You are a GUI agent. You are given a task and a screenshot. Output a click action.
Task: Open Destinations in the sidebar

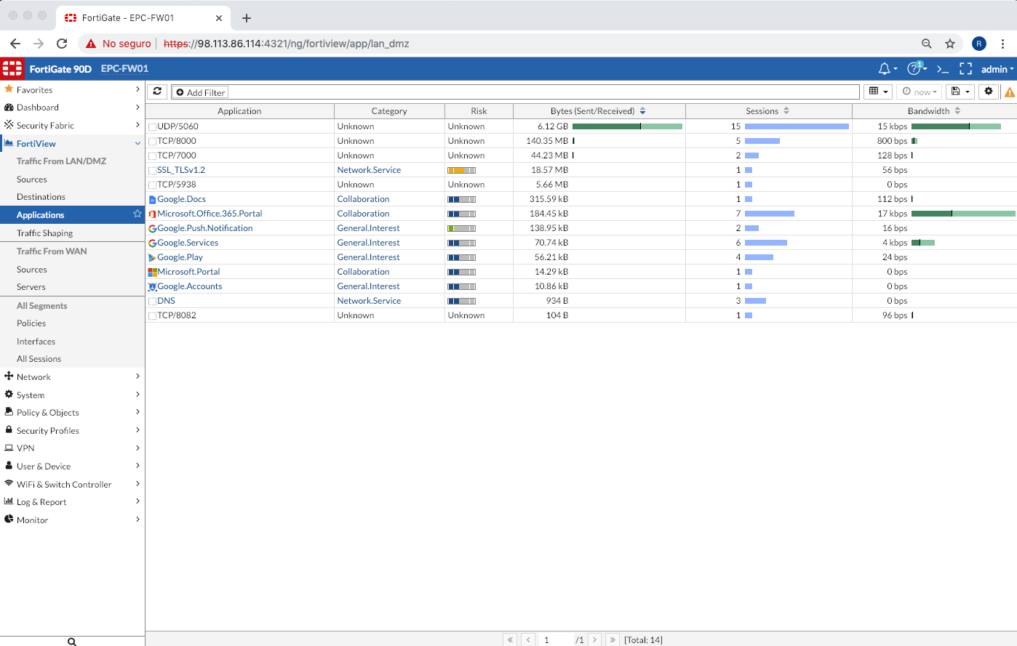(x=41, y=196)
